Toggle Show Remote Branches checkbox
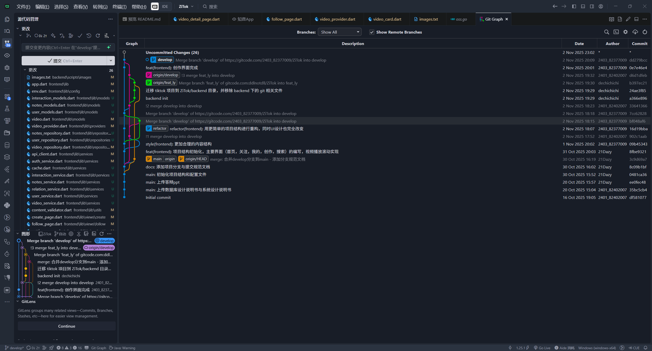Screen dimensions: 652x351 (x=372, y=32)
